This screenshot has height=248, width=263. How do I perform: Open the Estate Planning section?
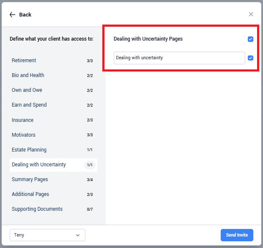(x=53, y=150)
